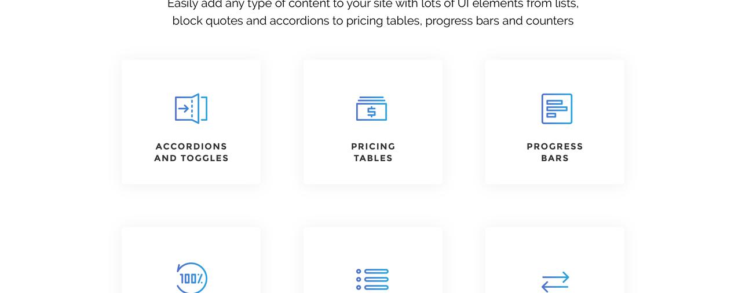Click the bold "BARS" heading word
This screenshot has height=293, width=753.
pyautogui.click(x=555, y=158)
